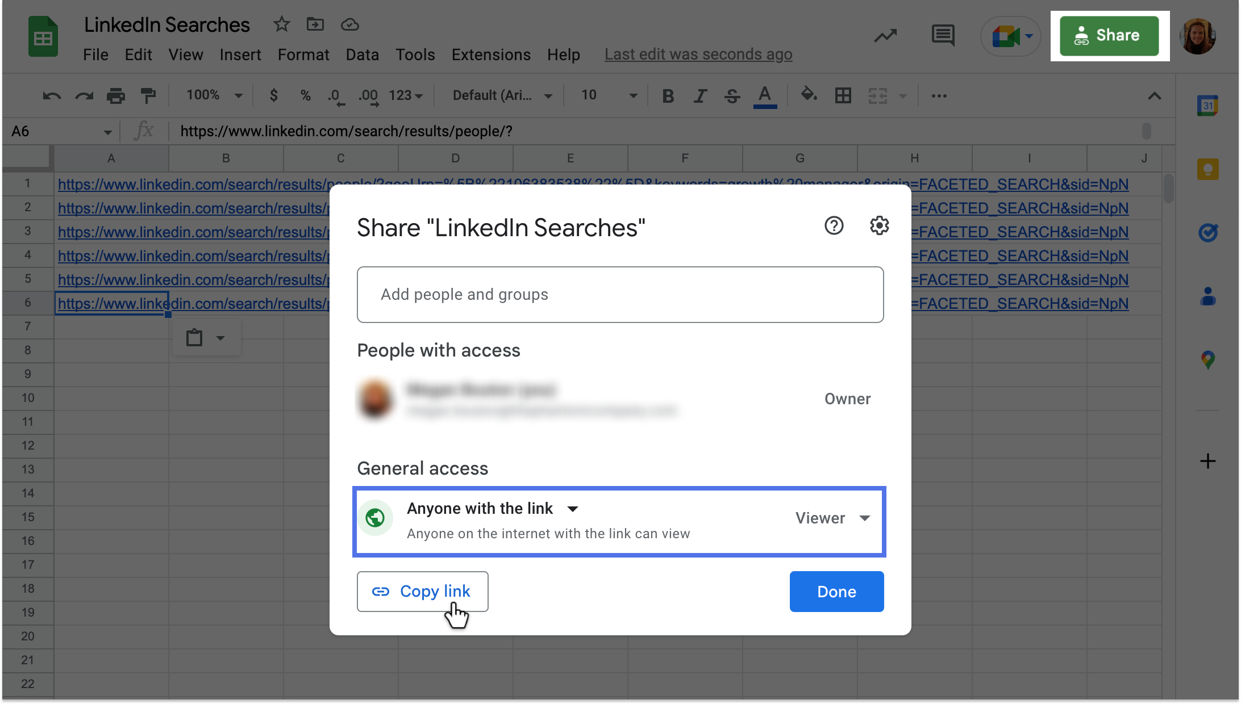Image resolution: width=1241 pixels, height=704 pixels.
Task: Click Copy link in share dialog
Action: click(x=422, y=592)
